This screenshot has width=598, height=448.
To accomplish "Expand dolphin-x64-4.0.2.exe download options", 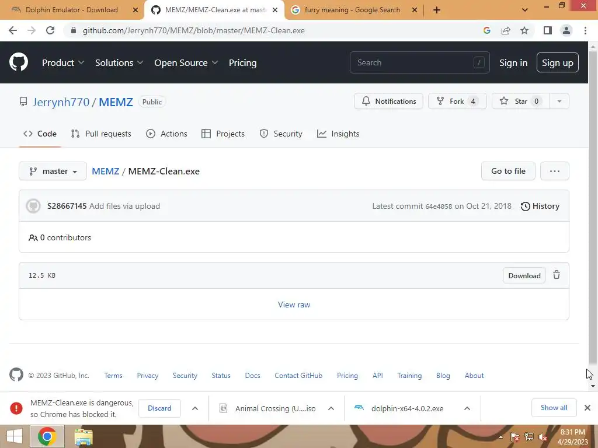I will coord(467,408).
